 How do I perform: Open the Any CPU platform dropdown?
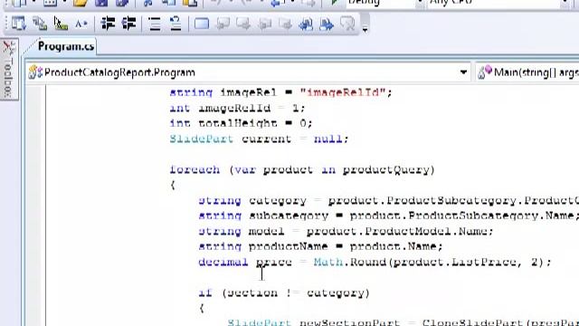[x=565, y=2]
